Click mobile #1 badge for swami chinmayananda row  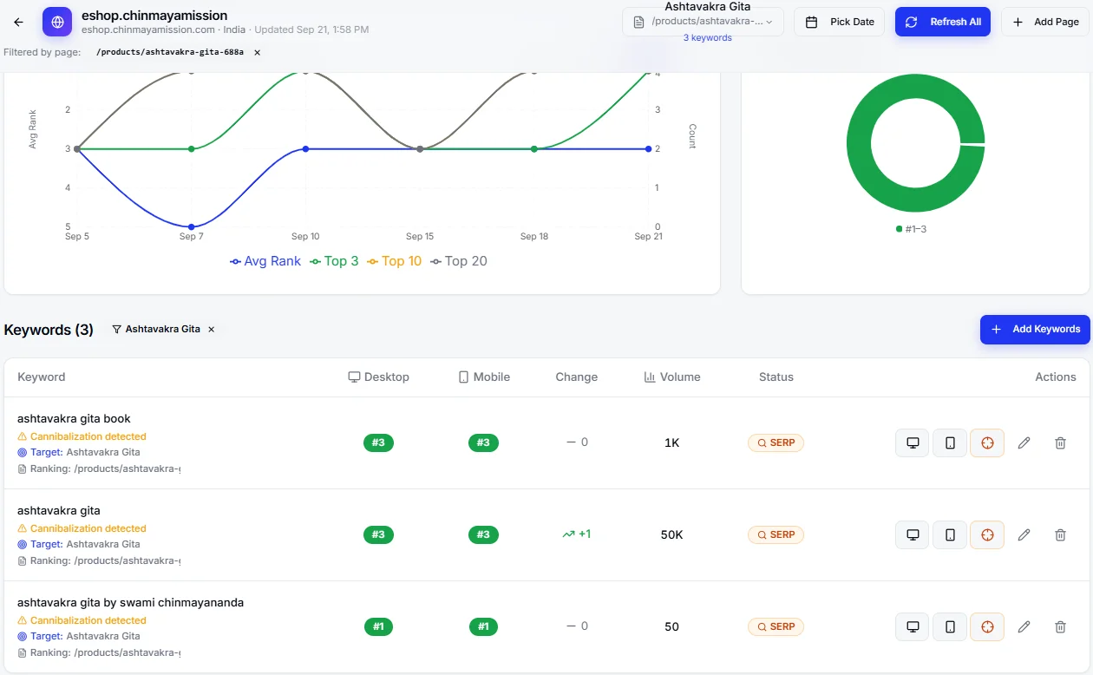coord(483,626)
